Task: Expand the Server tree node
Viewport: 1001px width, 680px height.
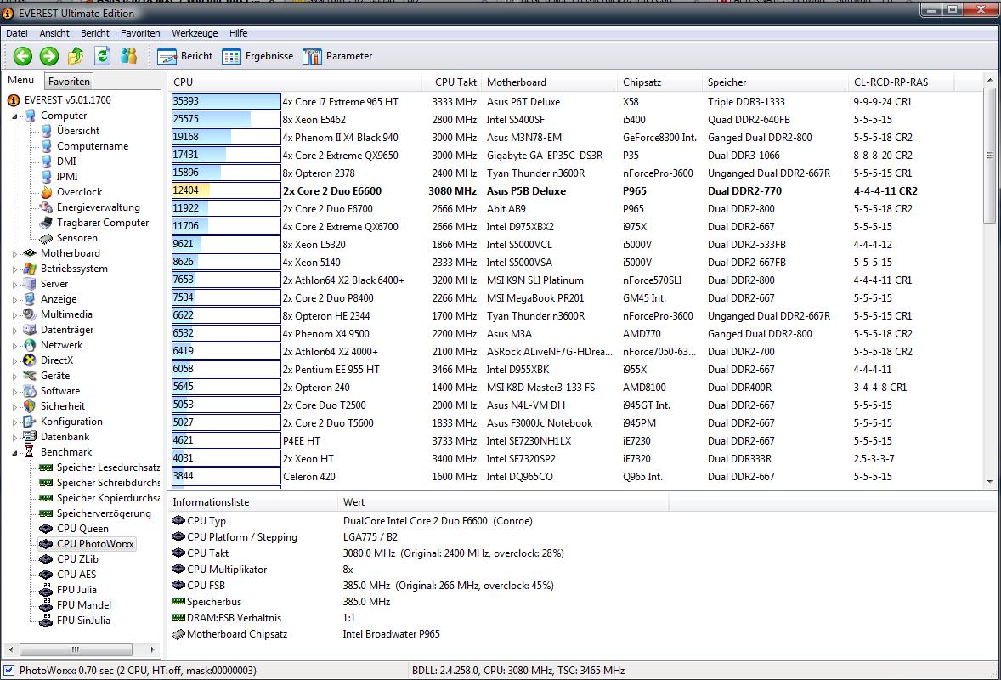Action: tap(14, 284)
